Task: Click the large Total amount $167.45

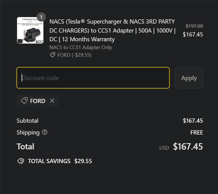Action: coord(188,147)
